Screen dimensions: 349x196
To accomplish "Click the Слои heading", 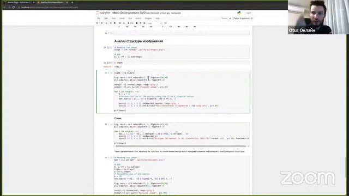I will click(118, 118).
